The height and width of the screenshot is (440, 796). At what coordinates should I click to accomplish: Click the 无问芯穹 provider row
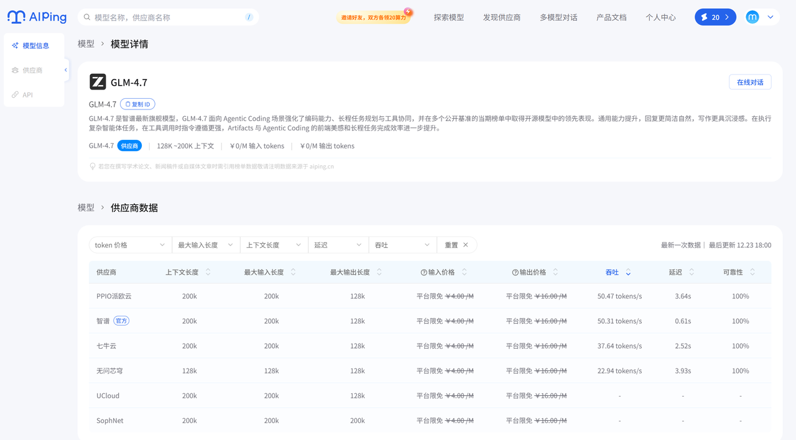(x=430, y=371)
